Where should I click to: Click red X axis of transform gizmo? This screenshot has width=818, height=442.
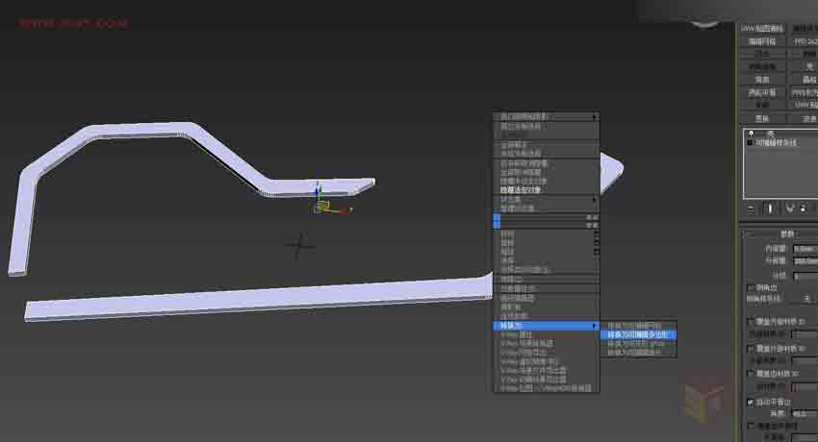pos(343,210)
